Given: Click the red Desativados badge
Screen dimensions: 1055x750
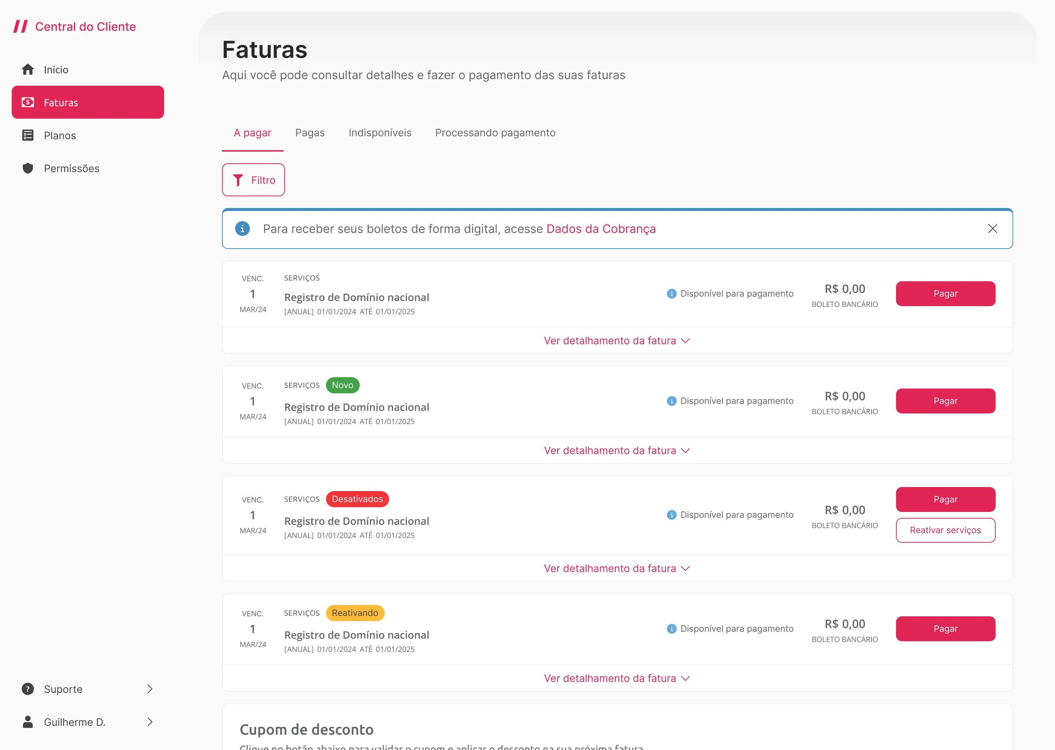Looking at the screenshot, I should (358, 499).
